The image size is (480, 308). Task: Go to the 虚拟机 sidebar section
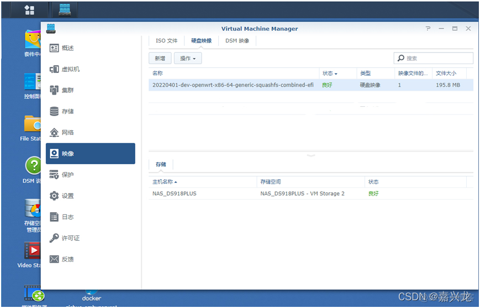(90, 69)
